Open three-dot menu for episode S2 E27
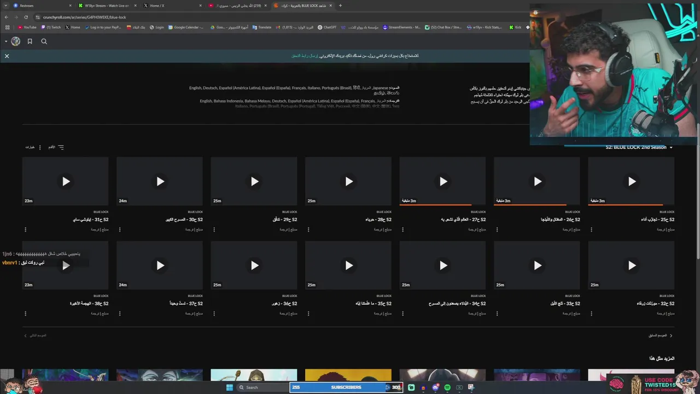The image size is (700, 394). point(402,229)
